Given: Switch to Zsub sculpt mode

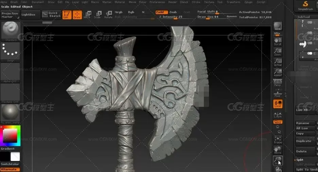Looking at the screenshot, I should point(173,12).
